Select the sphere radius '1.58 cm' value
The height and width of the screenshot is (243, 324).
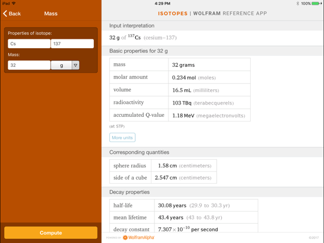point(167,166)
